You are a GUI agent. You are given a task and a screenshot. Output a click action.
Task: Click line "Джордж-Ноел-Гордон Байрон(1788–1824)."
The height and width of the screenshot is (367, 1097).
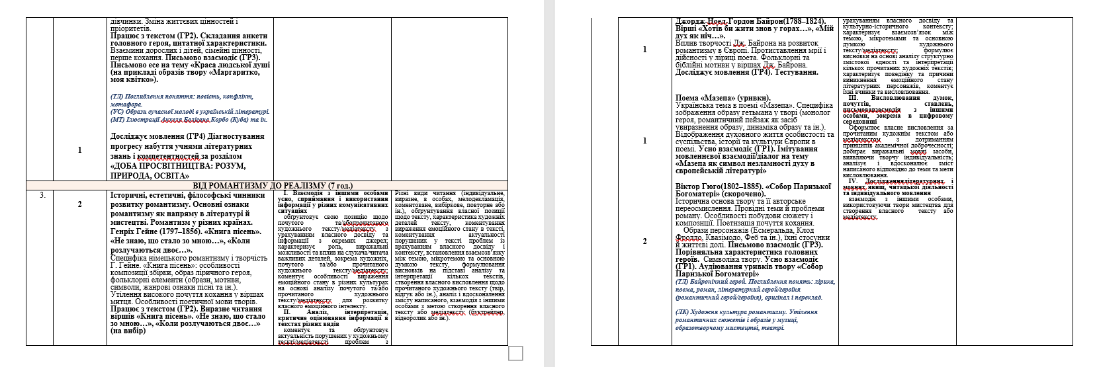tap(750, 22)
